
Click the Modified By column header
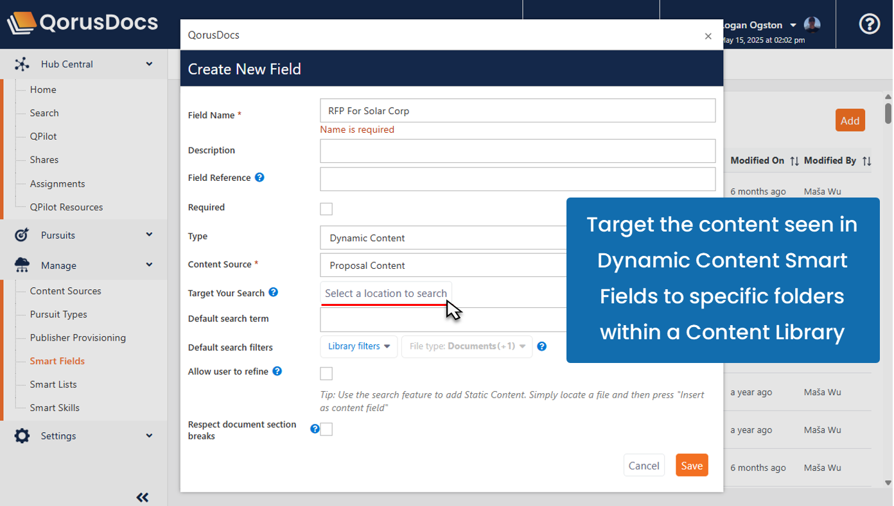pyautogui.click(x=830, y=160)
